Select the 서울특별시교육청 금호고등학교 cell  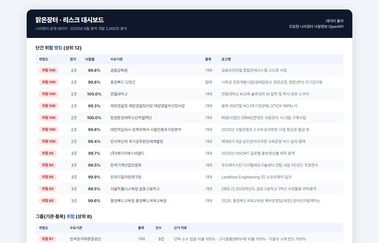[x=135, y=189]
